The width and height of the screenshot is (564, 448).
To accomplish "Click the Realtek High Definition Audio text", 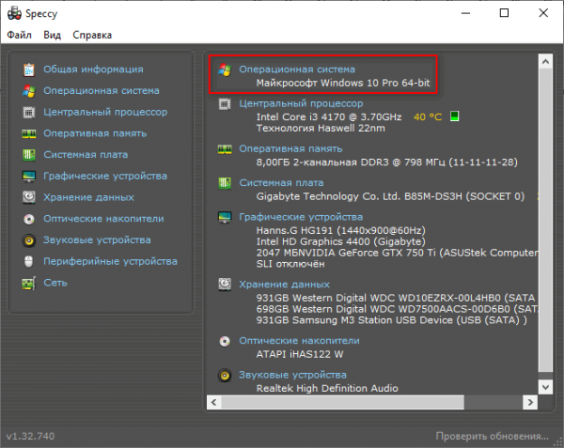I will pos(327,389).
